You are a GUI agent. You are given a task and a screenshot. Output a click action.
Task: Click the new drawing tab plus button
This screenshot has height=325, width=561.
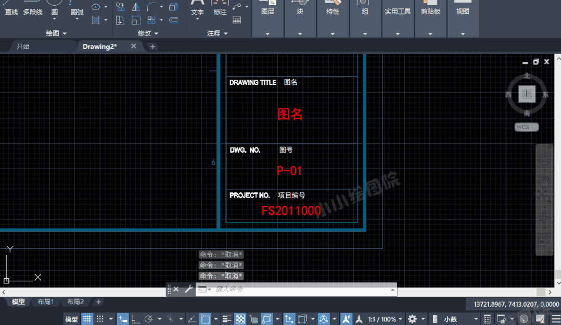coord(152,46)
